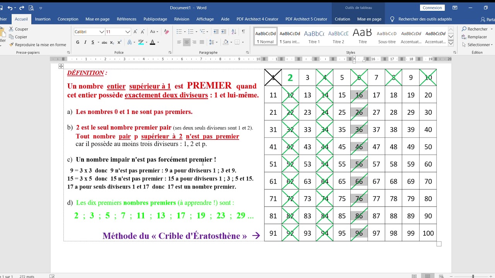Align text to the left
Screen dimensions: 495x278
(x=179, y=42)
